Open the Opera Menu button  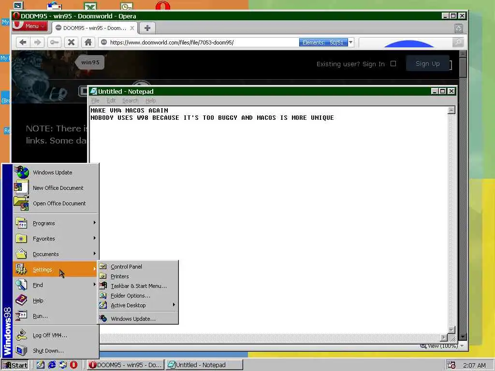tap(30, 26)
